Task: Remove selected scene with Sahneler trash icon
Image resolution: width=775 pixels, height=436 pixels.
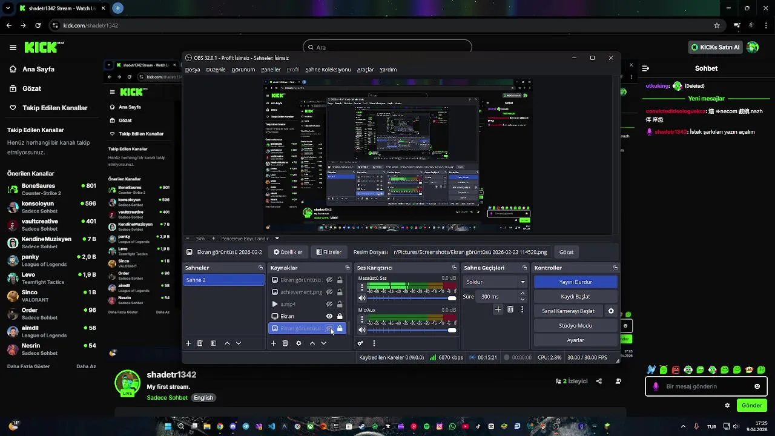Action: coord(200,343)
